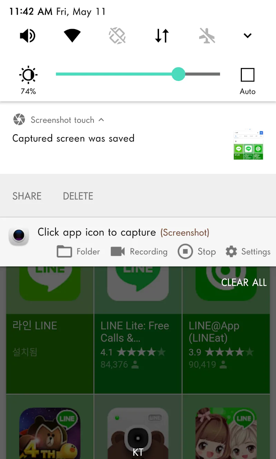This screenshot has height=459, width=276.
Task: Open the captured screenshot thumbnail preview
Action: 248,145
